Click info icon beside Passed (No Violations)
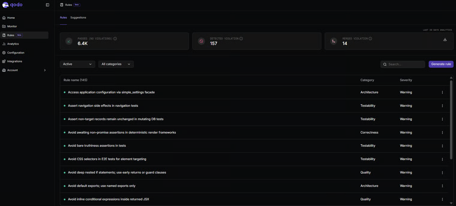This screenshot has height=206, width=456. [x=115, y=39]
